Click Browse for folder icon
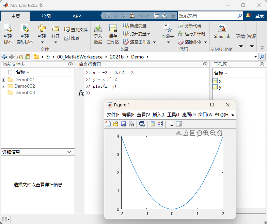The width and height of the screenshot is (267, 224). click(x=27, y=57)
